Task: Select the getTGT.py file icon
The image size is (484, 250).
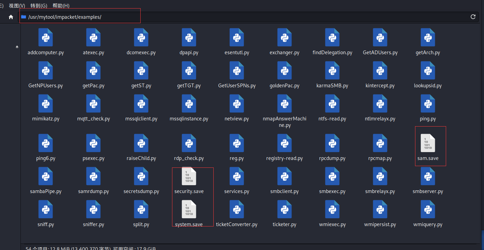Action: pos(189,71)
